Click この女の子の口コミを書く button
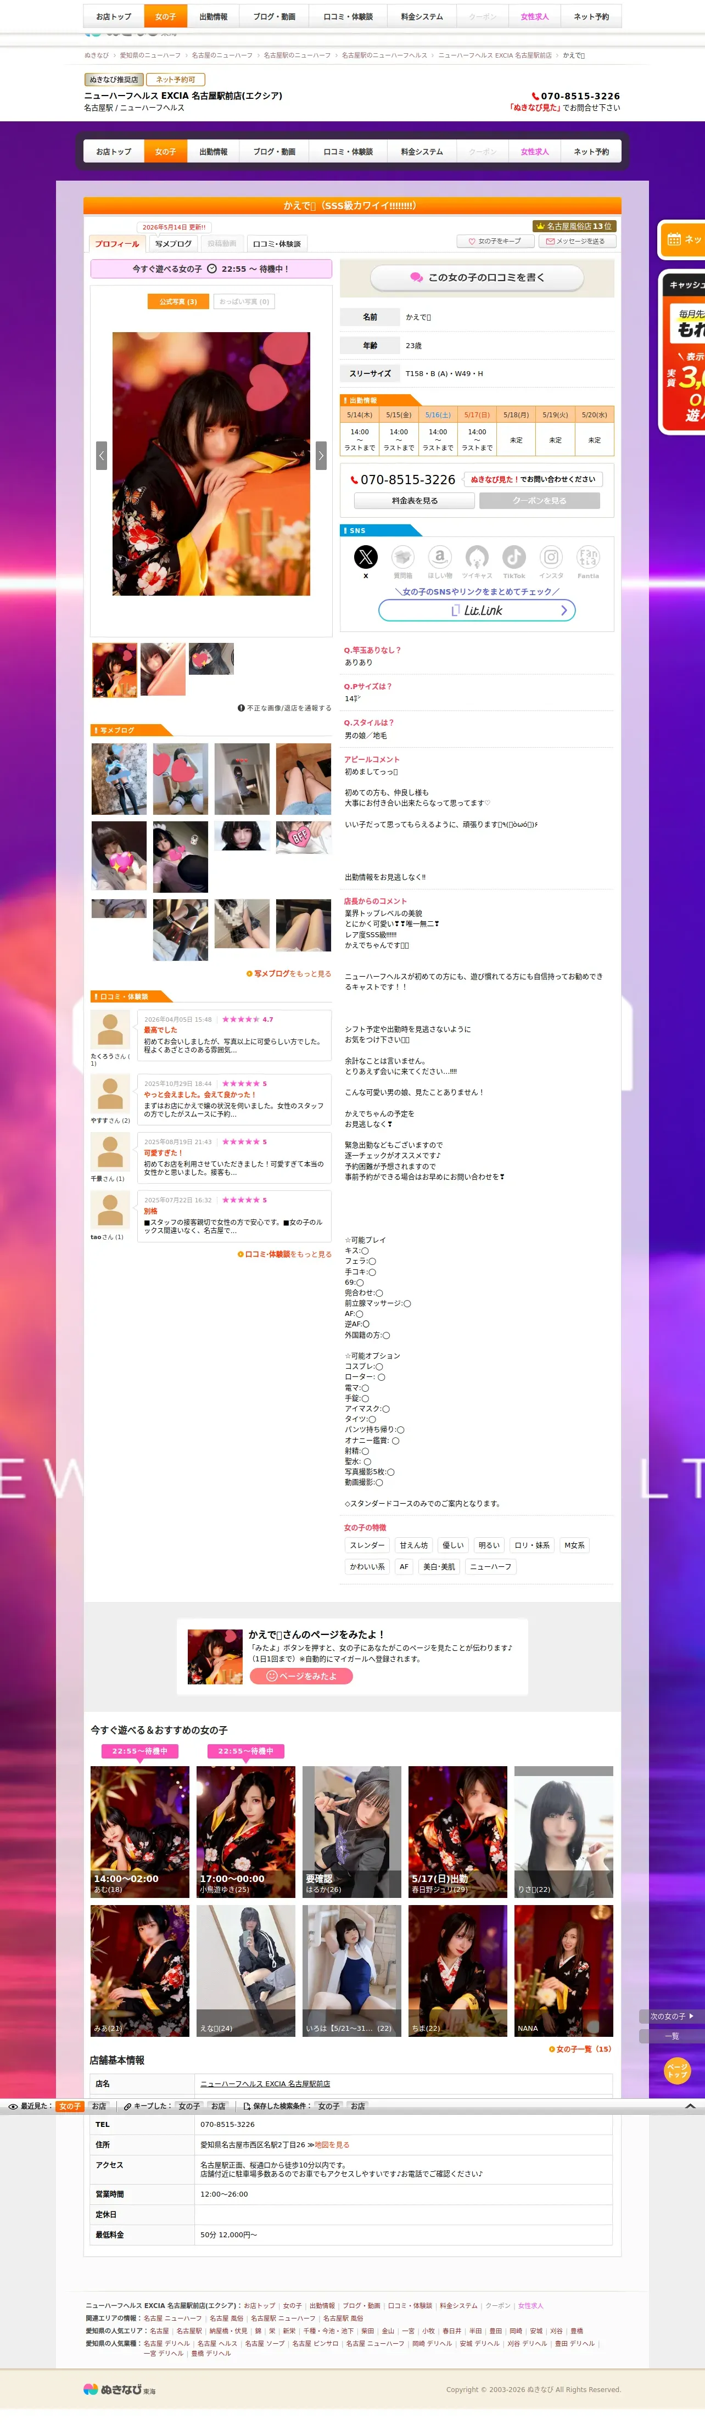The image size is (705, 2425). pyautogui.click(x=477, y=278)
